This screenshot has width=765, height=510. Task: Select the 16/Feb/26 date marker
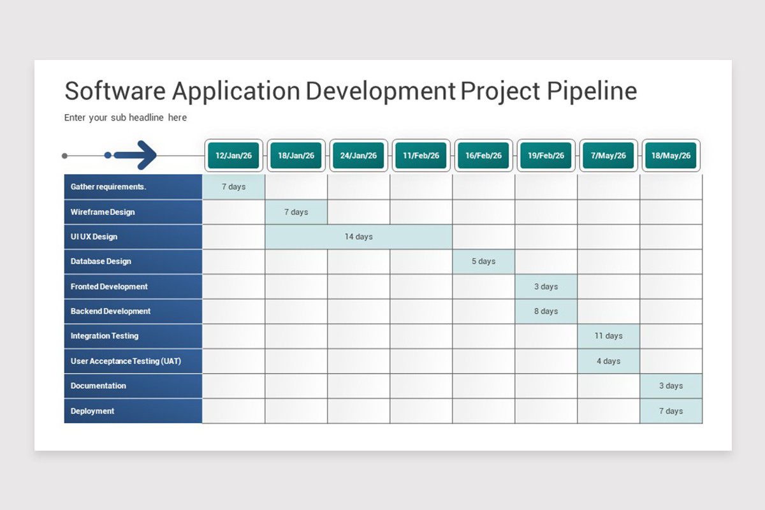coord(483,155)
